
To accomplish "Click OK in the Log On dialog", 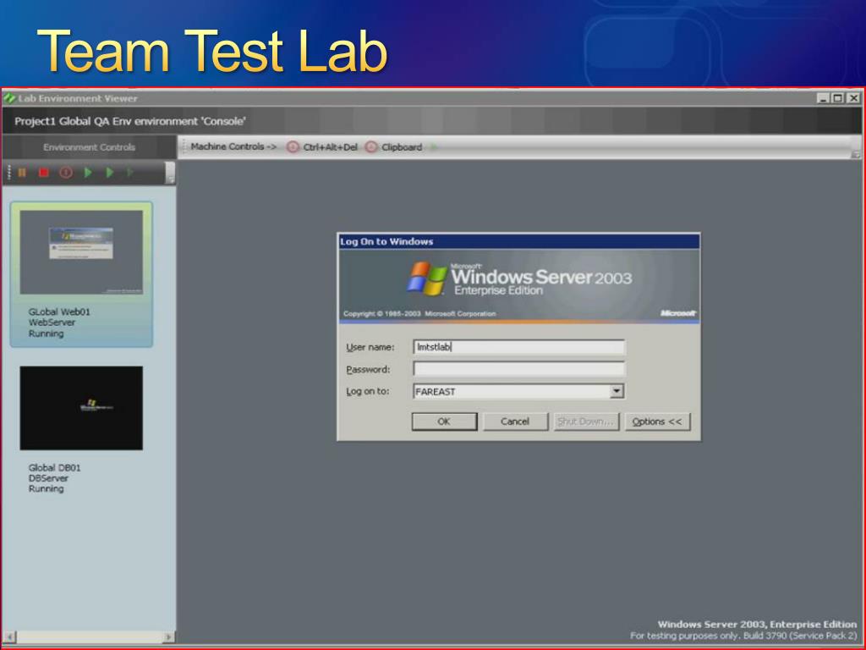I will [444, 421].
